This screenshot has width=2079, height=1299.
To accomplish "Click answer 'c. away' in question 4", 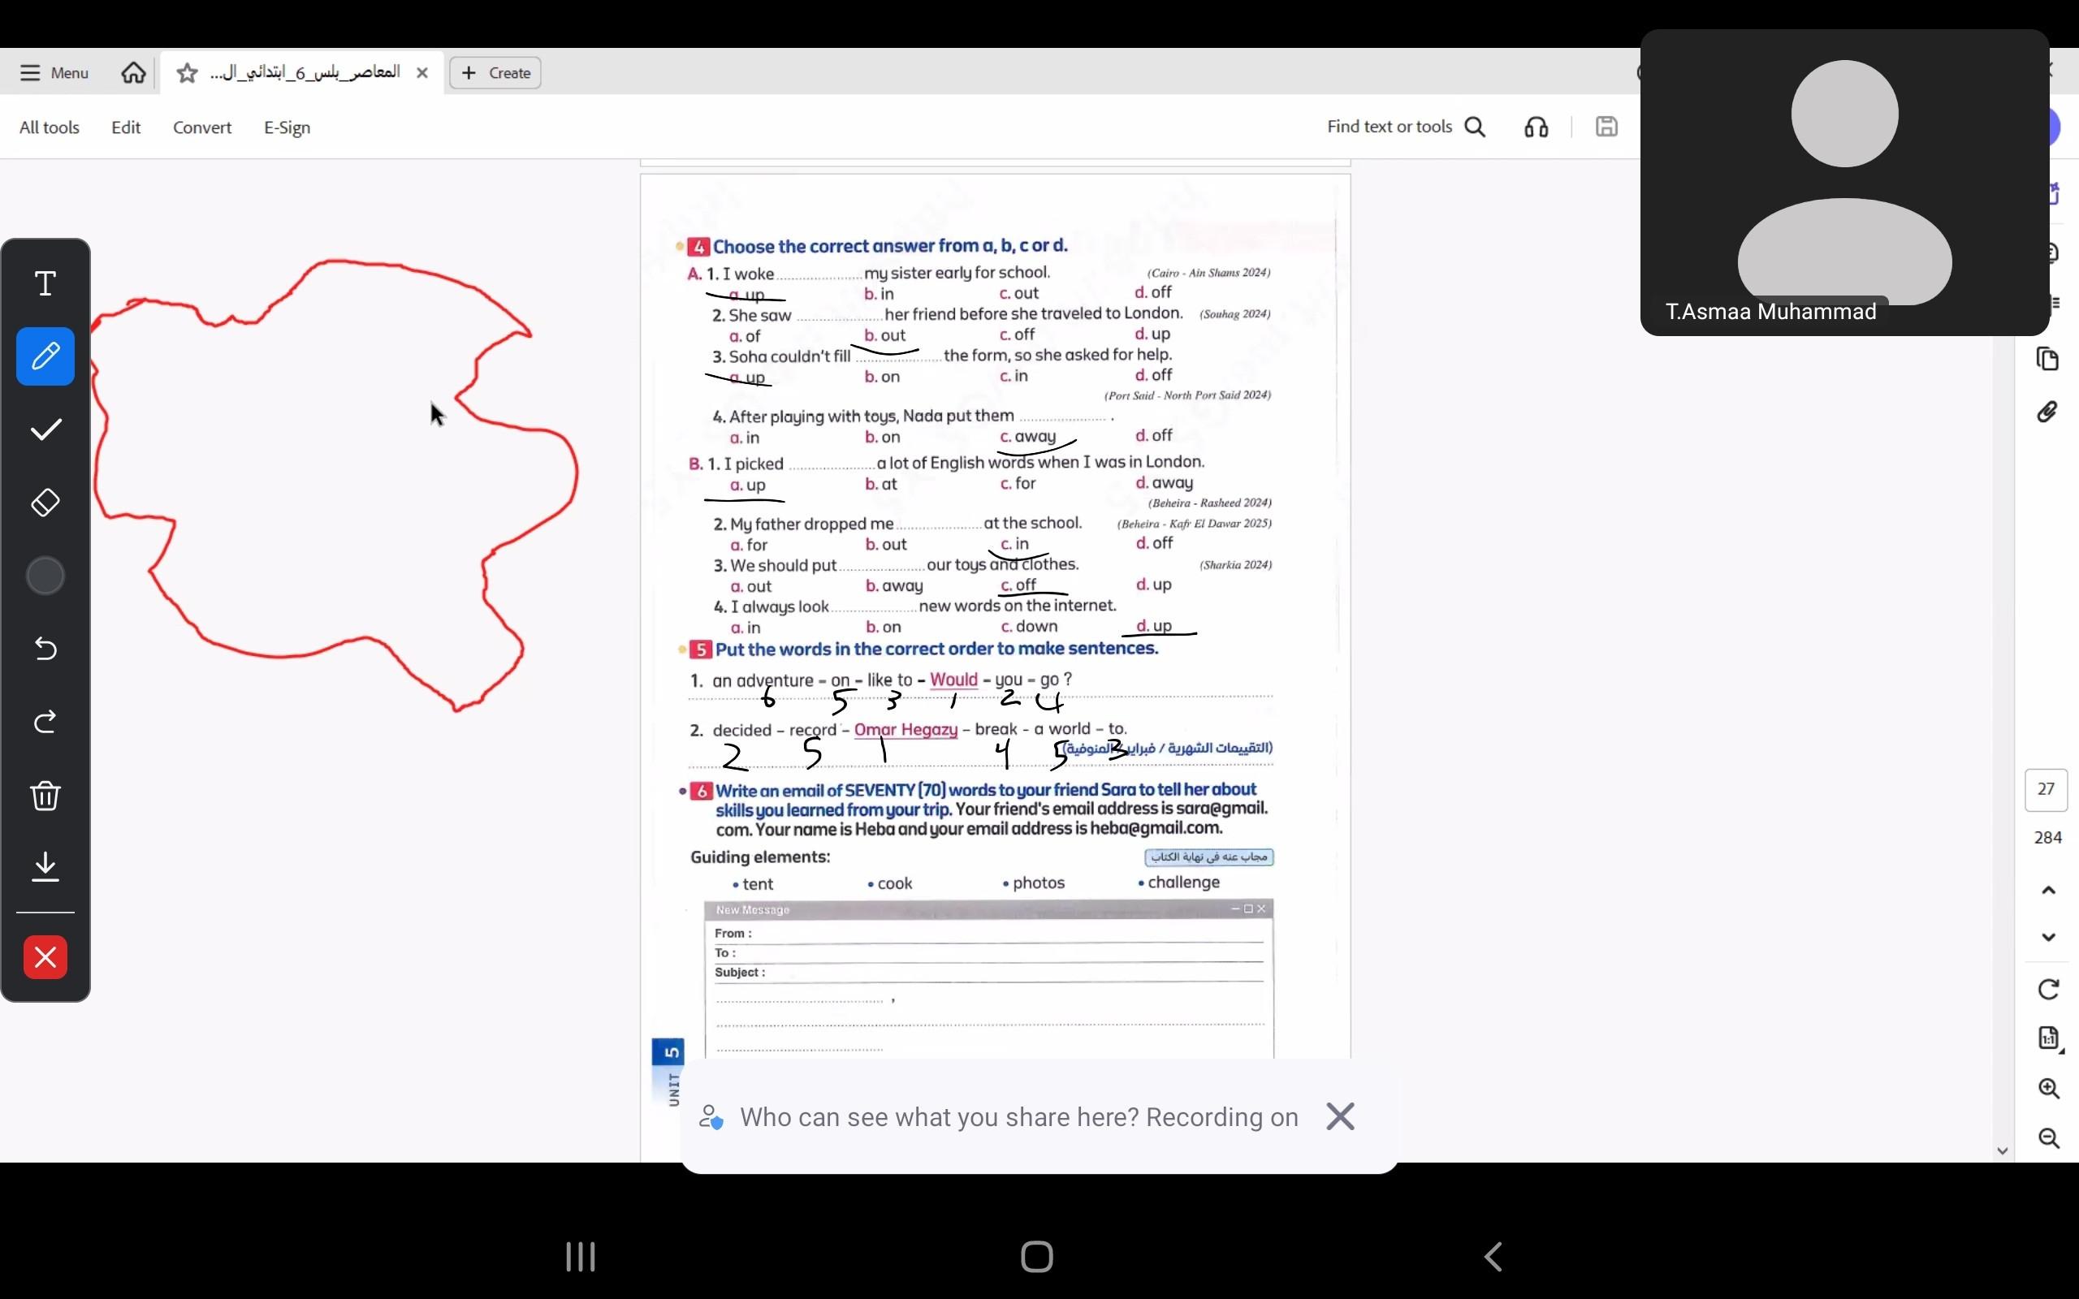I will pos(1027,437).
